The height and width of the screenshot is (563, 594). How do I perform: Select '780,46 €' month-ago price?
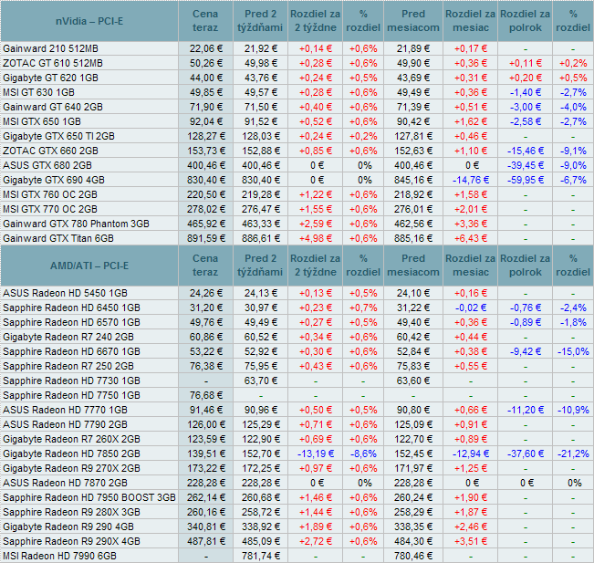tap(413, 556)
